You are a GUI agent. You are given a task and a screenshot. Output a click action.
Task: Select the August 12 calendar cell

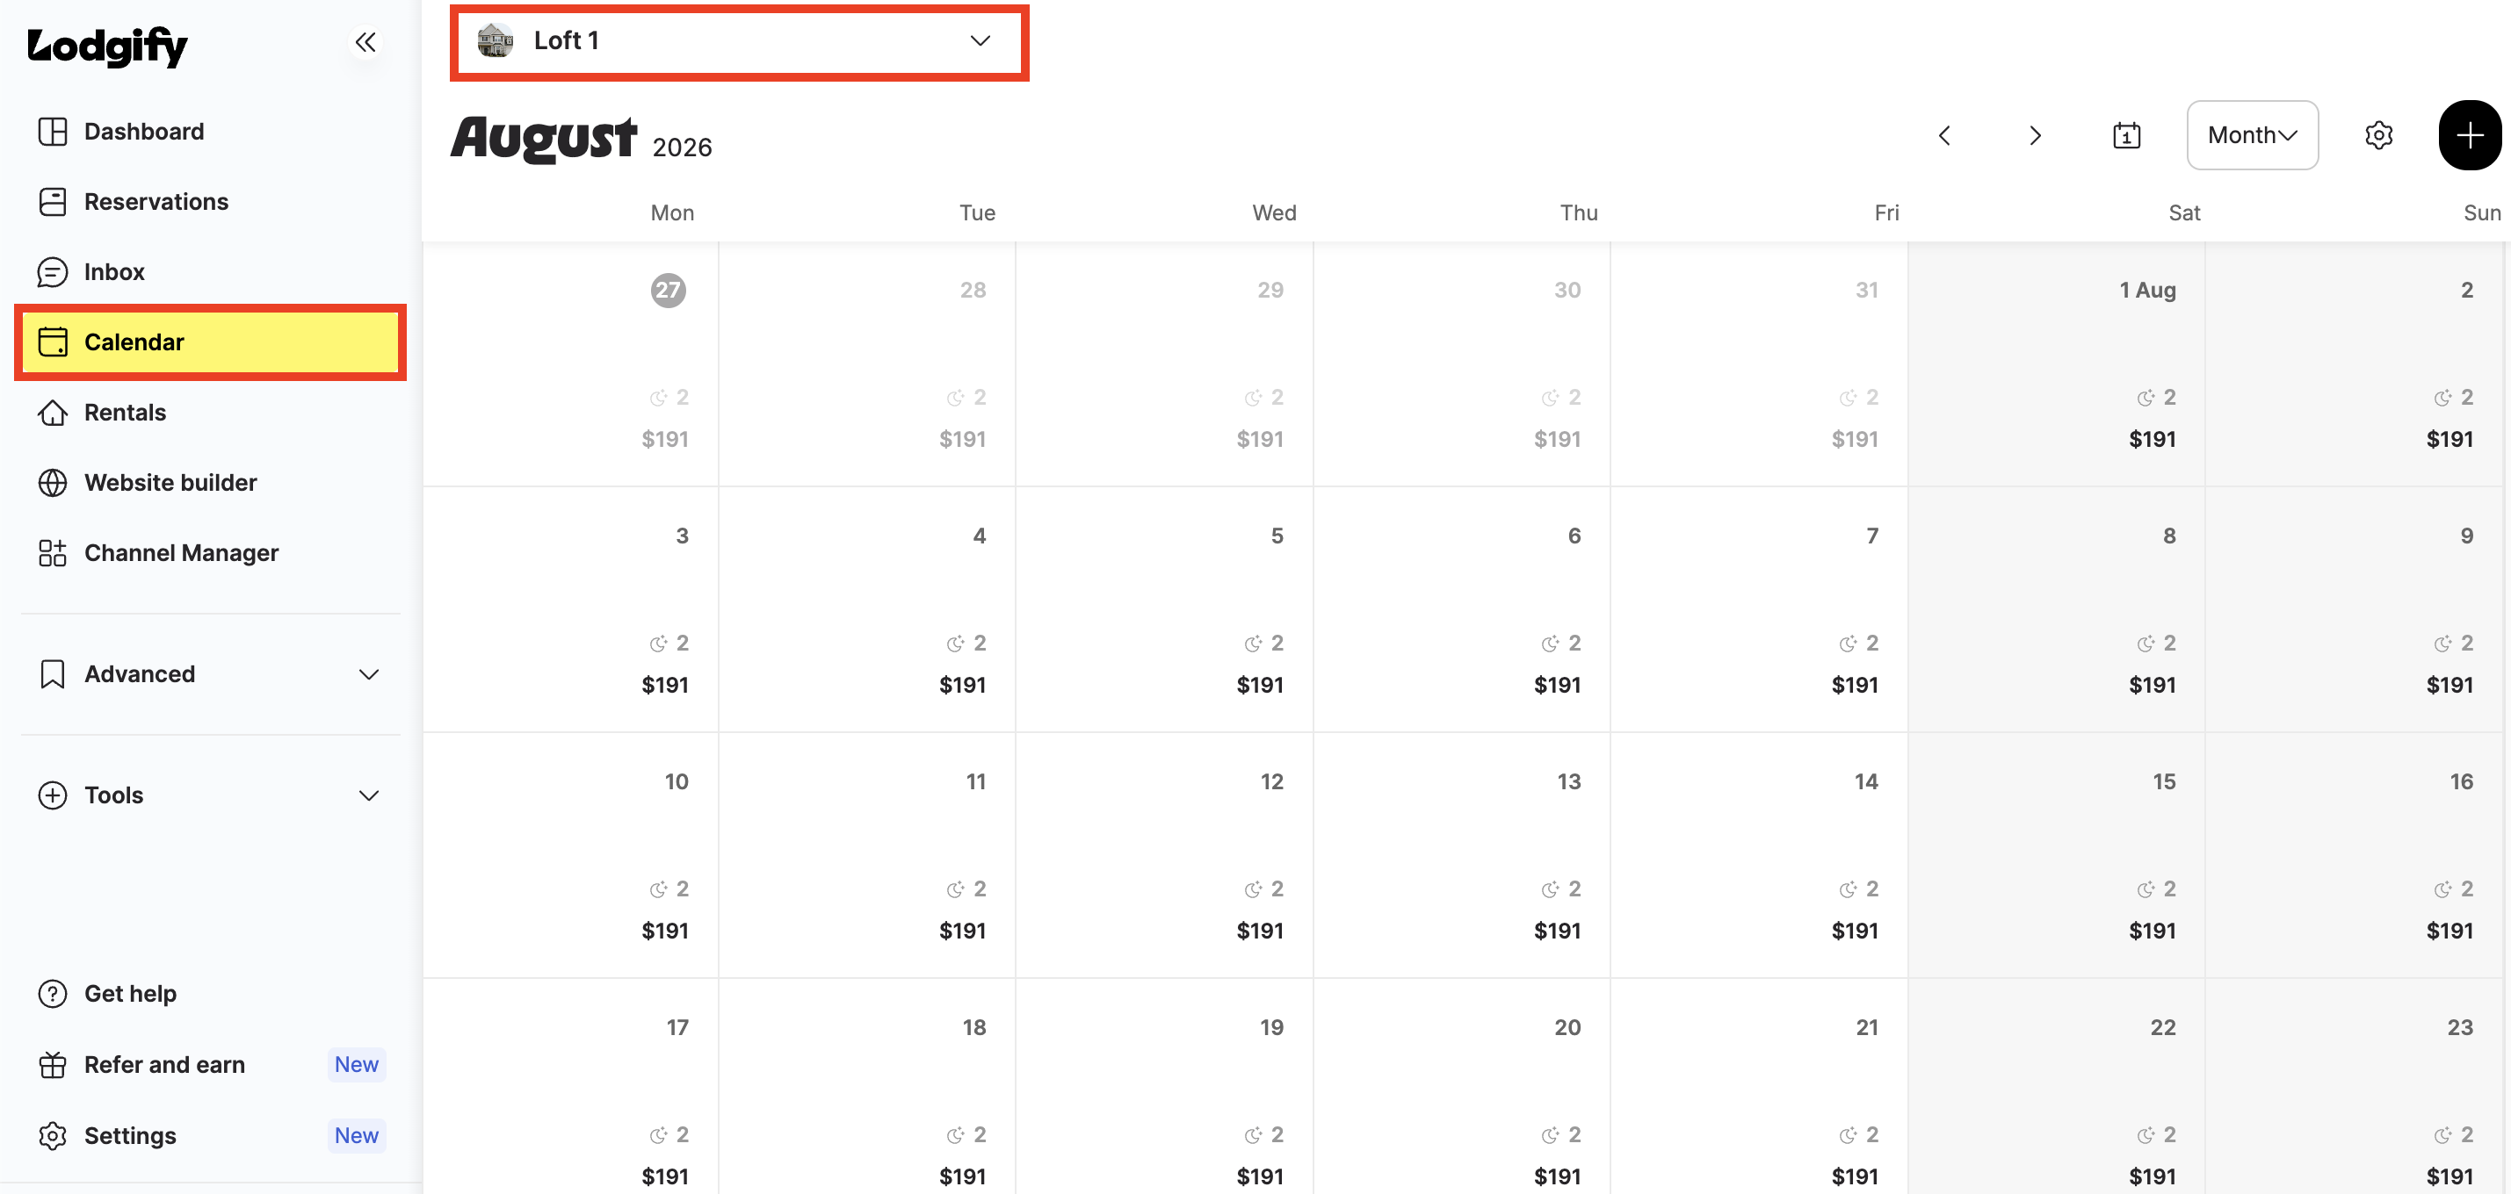point(1165,855)
